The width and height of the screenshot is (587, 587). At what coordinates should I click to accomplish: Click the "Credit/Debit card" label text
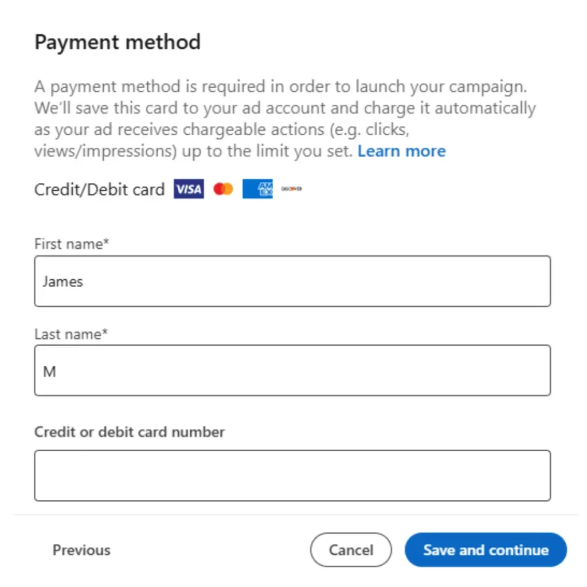[99, 189]
